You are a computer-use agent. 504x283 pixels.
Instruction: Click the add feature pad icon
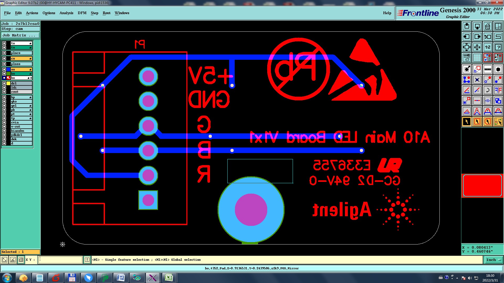[467, 69]
